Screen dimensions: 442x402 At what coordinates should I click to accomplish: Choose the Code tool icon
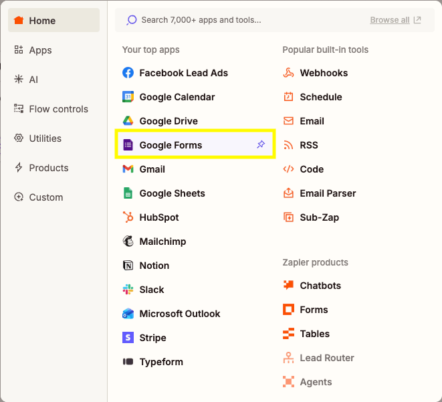click(x=288, y=169)
